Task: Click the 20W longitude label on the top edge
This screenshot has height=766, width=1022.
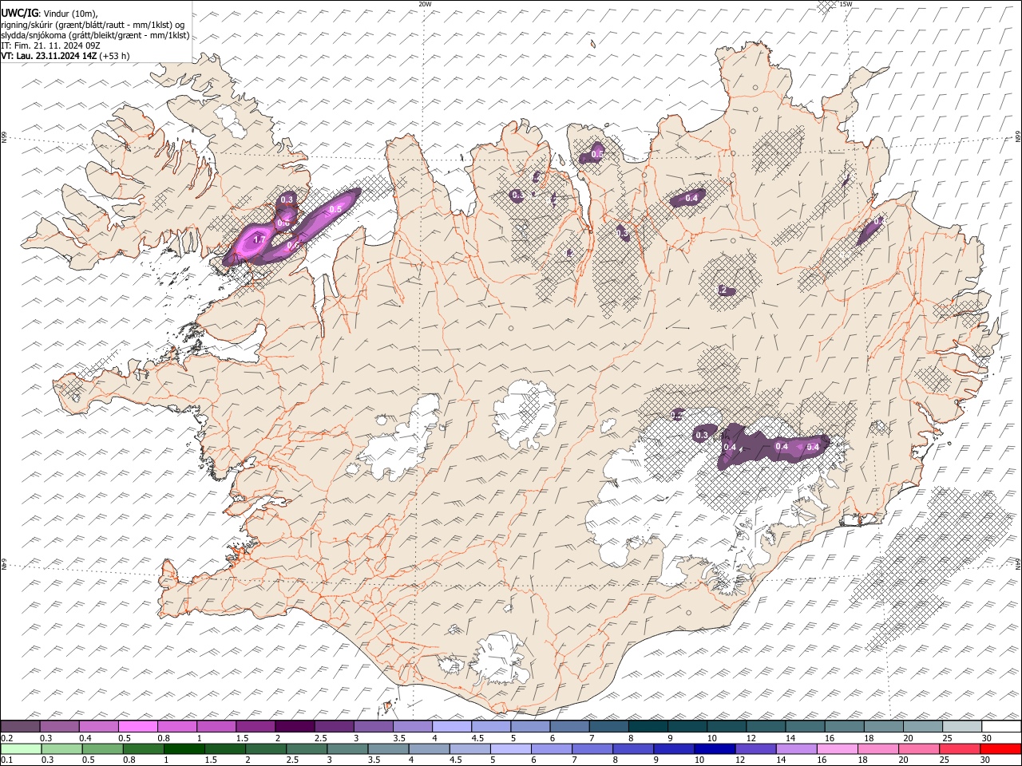Action: tap(426, 4)
